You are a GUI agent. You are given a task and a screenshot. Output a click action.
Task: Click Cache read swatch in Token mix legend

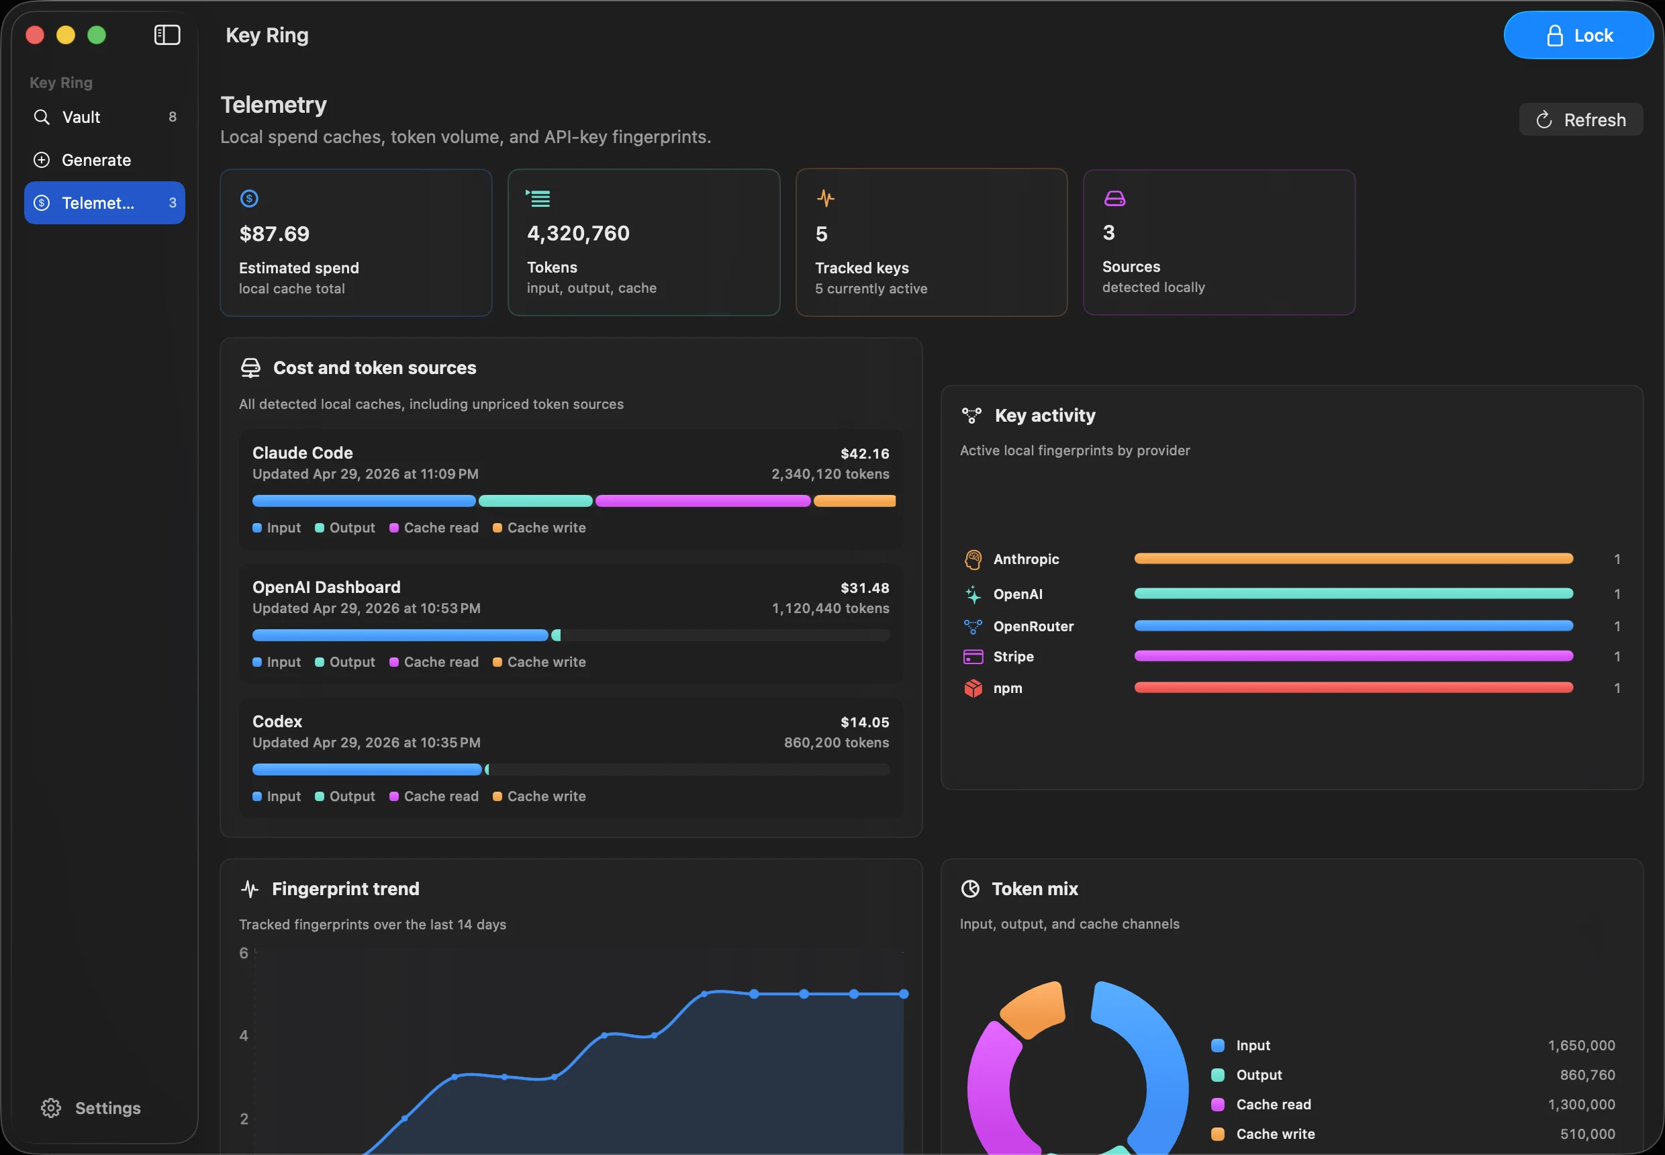pyautogui.click(x=1218, y=1105)
